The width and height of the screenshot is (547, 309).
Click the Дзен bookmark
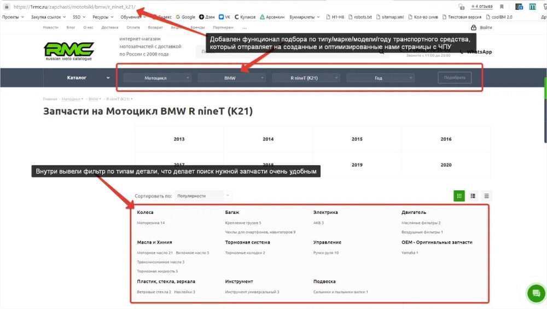tap(206, 17)
